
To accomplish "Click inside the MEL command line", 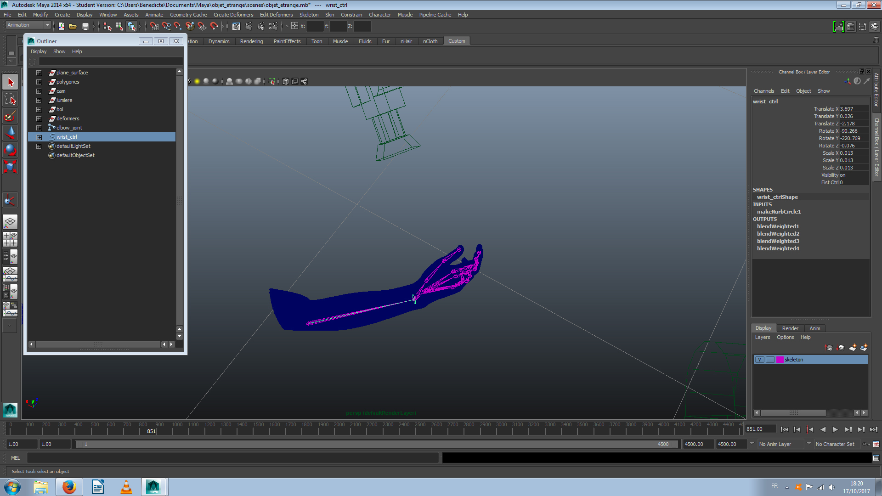I will pos(230,458).
